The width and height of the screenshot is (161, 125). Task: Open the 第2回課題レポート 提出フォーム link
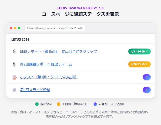pos(46,64)
